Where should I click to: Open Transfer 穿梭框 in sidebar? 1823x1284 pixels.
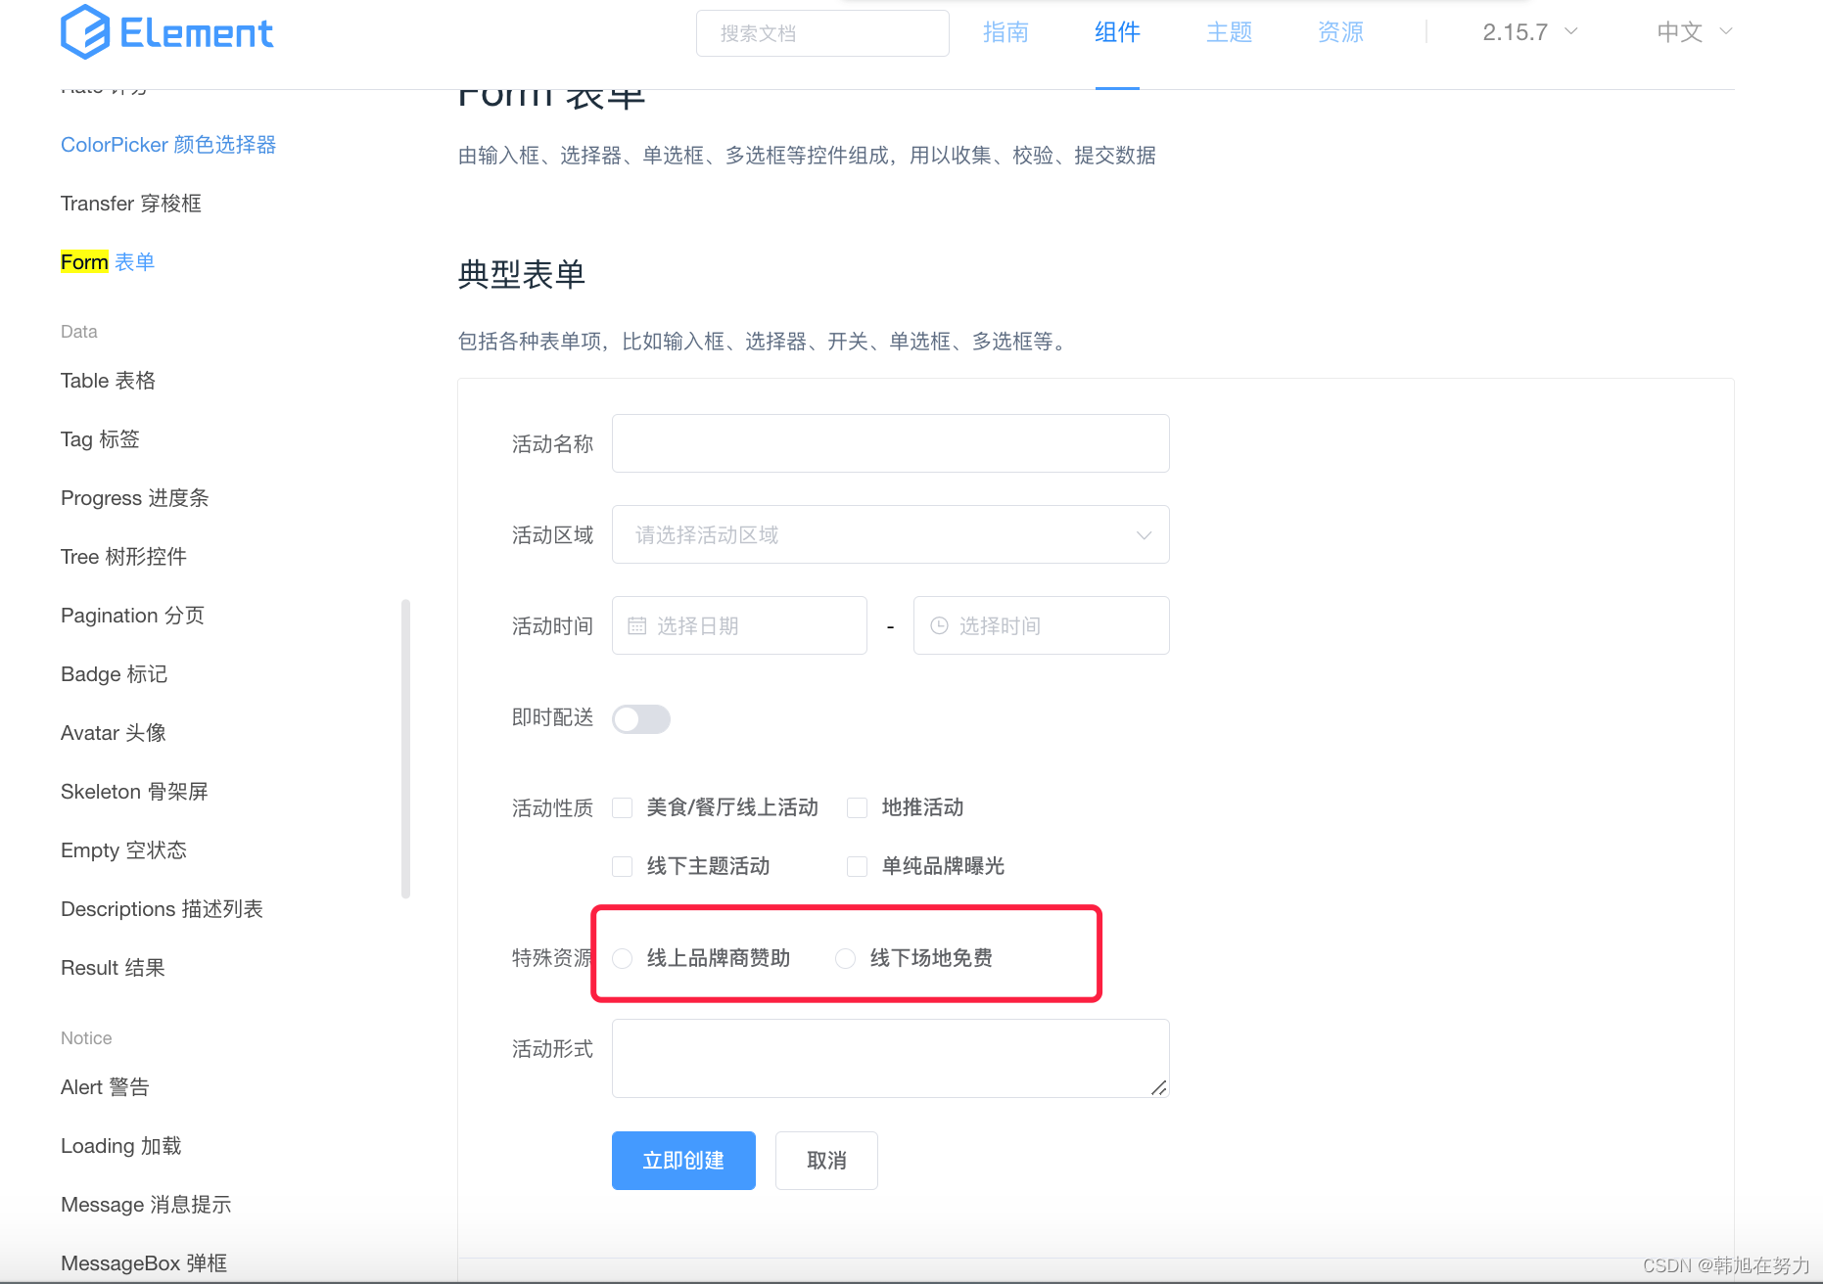(131, 204)
